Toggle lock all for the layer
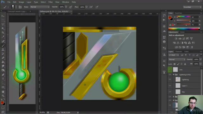 click(185, 64)
